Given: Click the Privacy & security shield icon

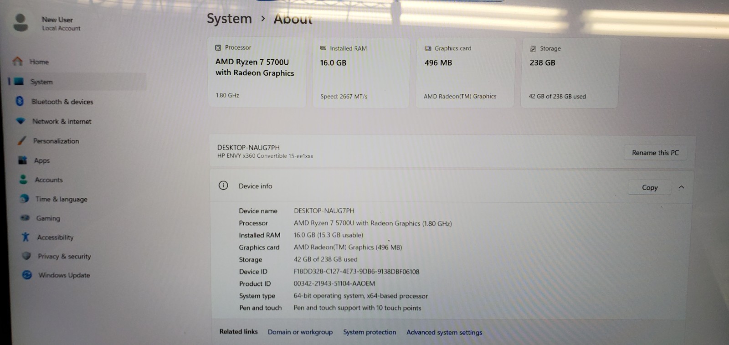Looking at the screenshot, I should click(26, 256).
